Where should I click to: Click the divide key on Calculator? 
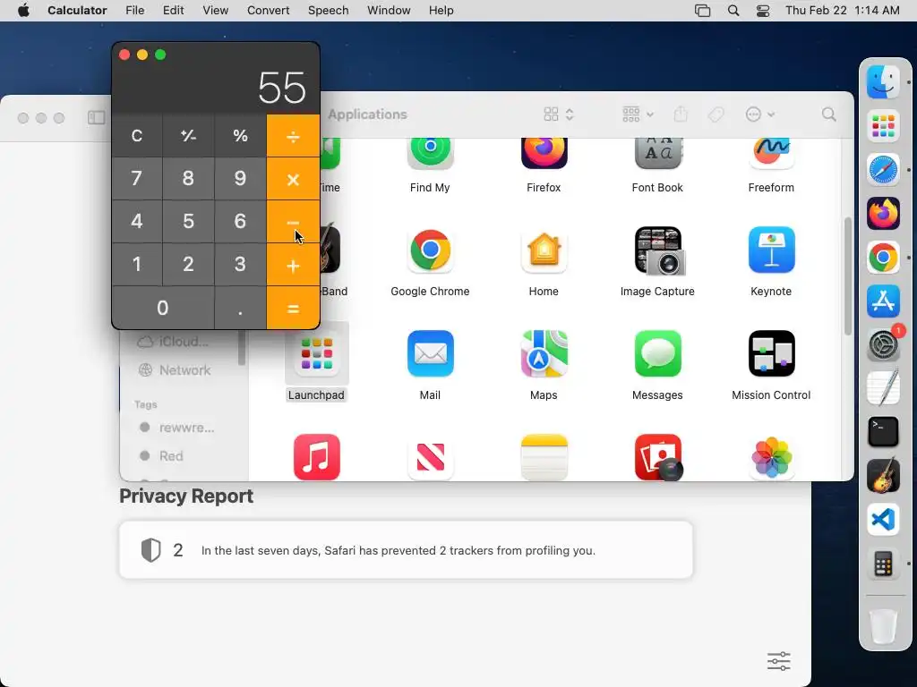tap(293, 136)
